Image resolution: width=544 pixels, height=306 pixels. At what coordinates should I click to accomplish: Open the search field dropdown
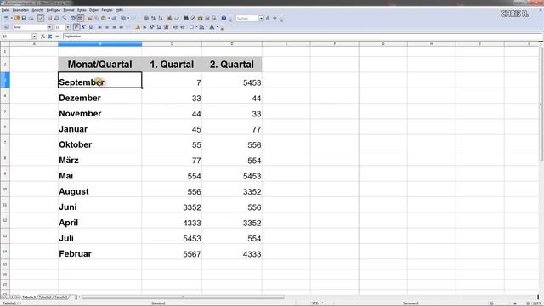click(261, 18)
